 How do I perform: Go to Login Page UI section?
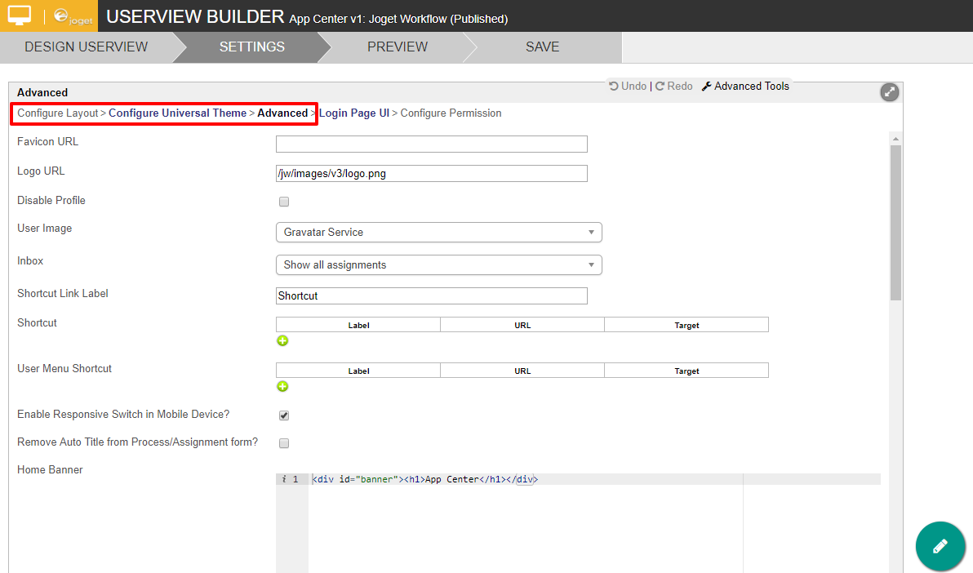tap(354, 113)
